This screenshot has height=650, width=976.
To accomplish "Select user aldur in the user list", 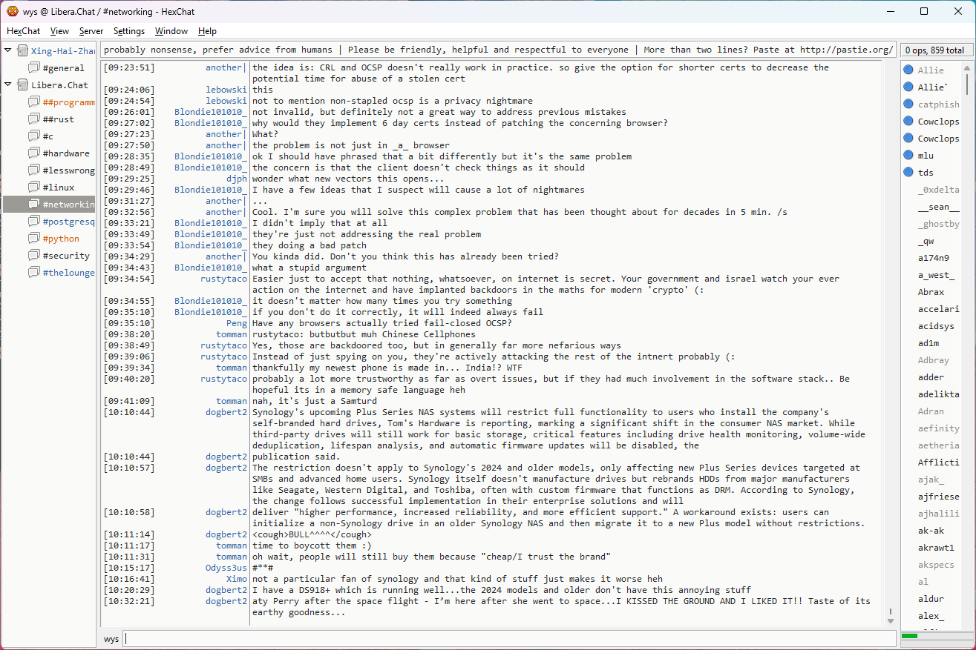I will pyautogui.click(x=931, y=598).
